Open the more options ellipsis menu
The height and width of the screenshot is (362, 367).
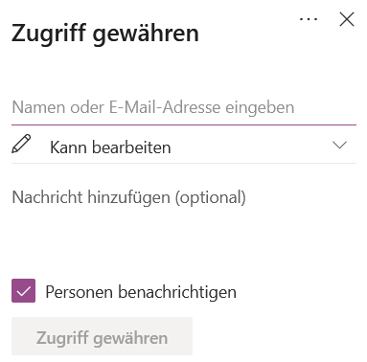[x=309, y=19]
